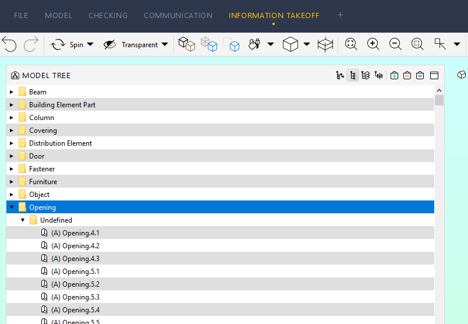Select the INFORMATION TAKEOFF tab
468x324 pixels.
click(x=274, y=16)
